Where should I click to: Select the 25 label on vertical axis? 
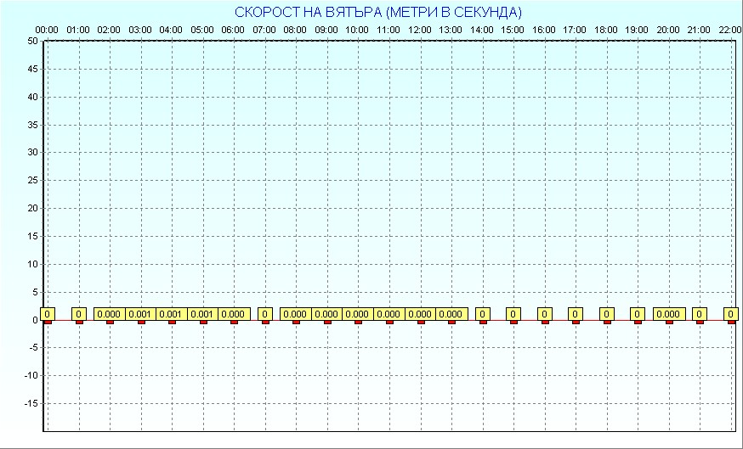[x=31, y=180]
